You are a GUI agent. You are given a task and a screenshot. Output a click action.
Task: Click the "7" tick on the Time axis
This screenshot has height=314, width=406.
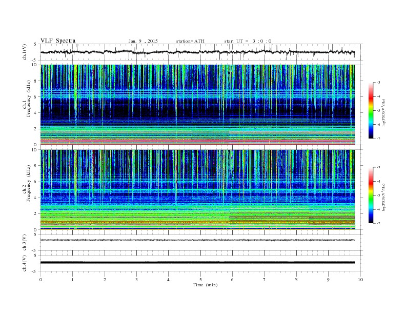pos(265,280)
